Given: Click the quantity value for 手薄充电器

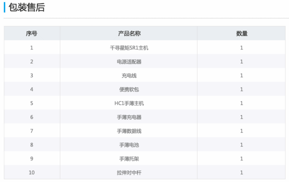Looking at the screenshot, I should click(x=242, y=117).
